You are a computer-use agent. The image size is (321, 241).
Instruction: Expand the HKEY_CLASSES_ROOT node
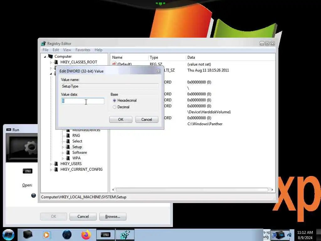(51, 62)
